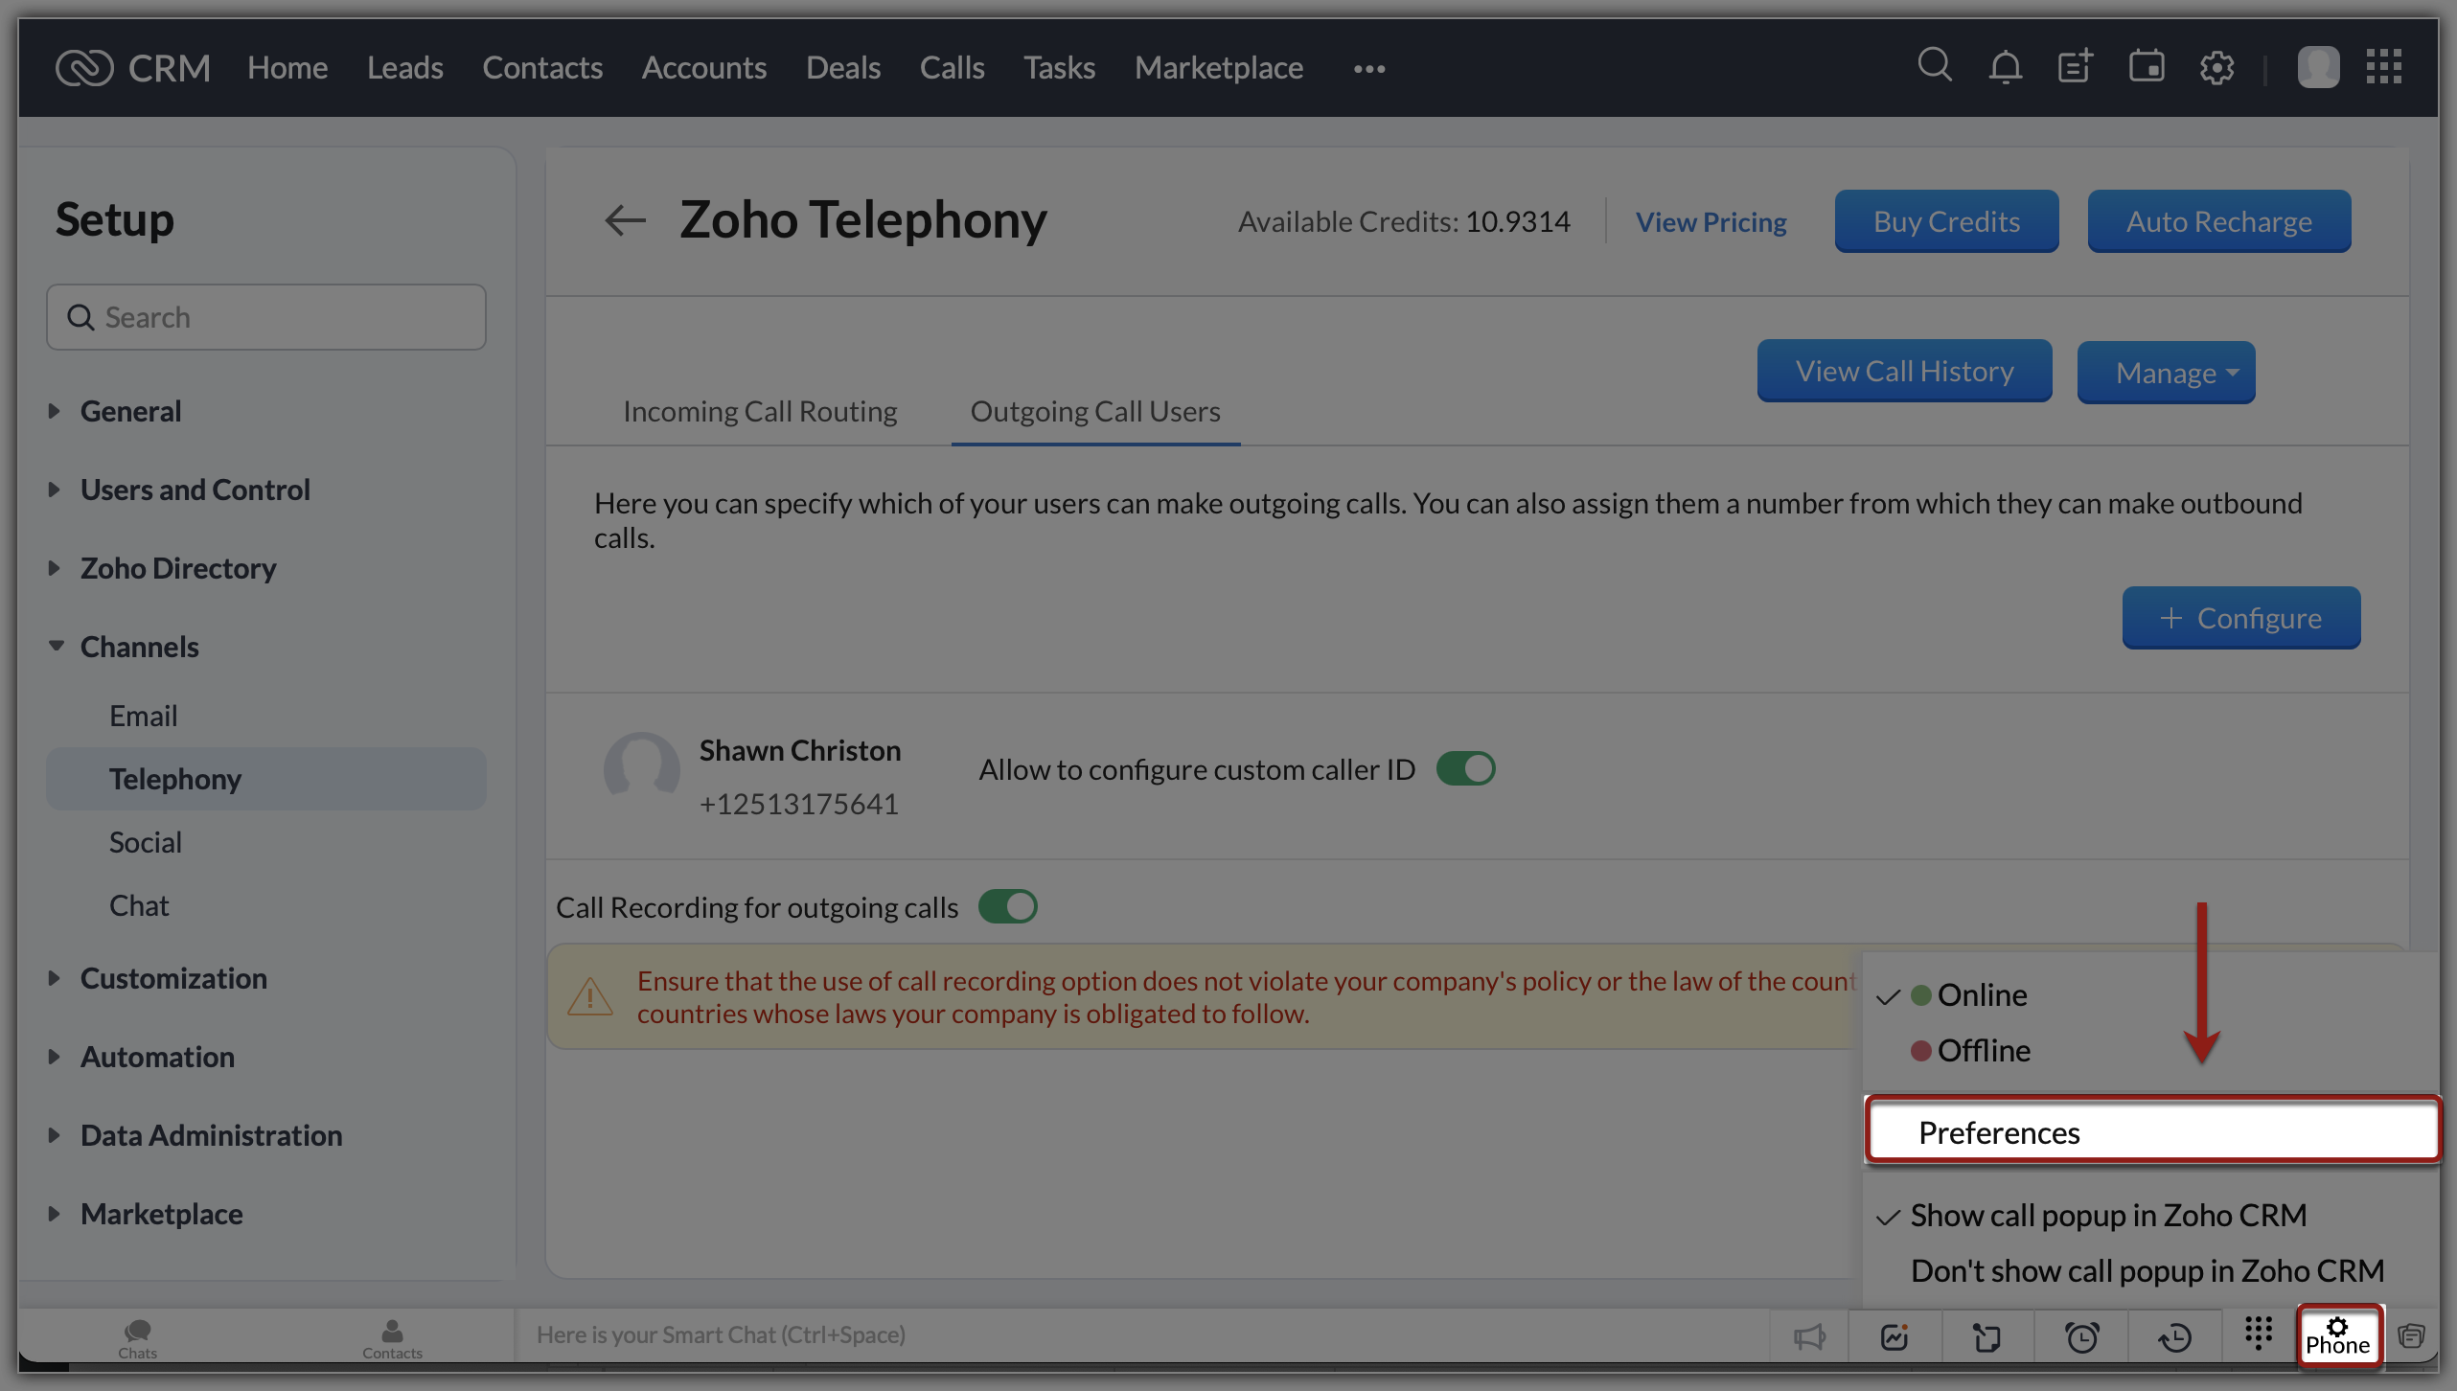Screen dimensions: 2457x1391
Task: Toggle Call Recording for outgoing calls
Action: pos(1007,906)
